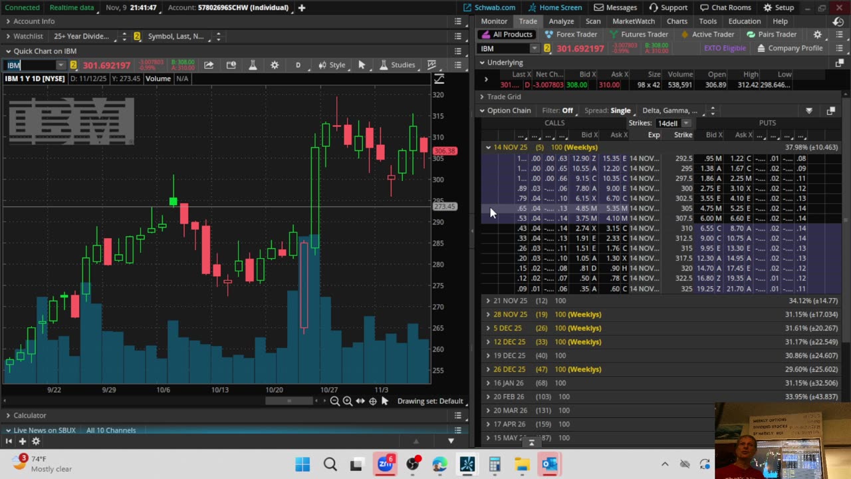Open the chart Style menu
Screen dimensions: 851x479
(332, 65)
